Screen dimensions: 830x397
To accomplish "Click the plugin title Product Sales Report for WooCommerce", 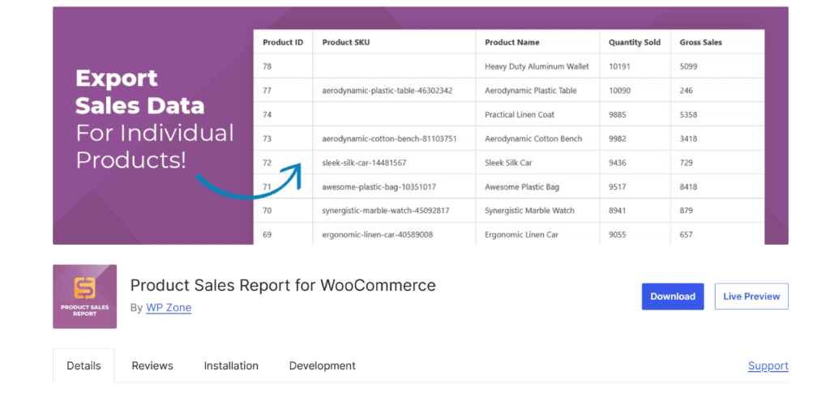I will (283, 285).
